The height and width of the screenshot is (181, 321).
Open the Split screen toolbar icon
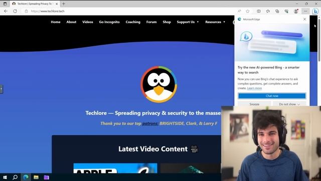(259, 11)
